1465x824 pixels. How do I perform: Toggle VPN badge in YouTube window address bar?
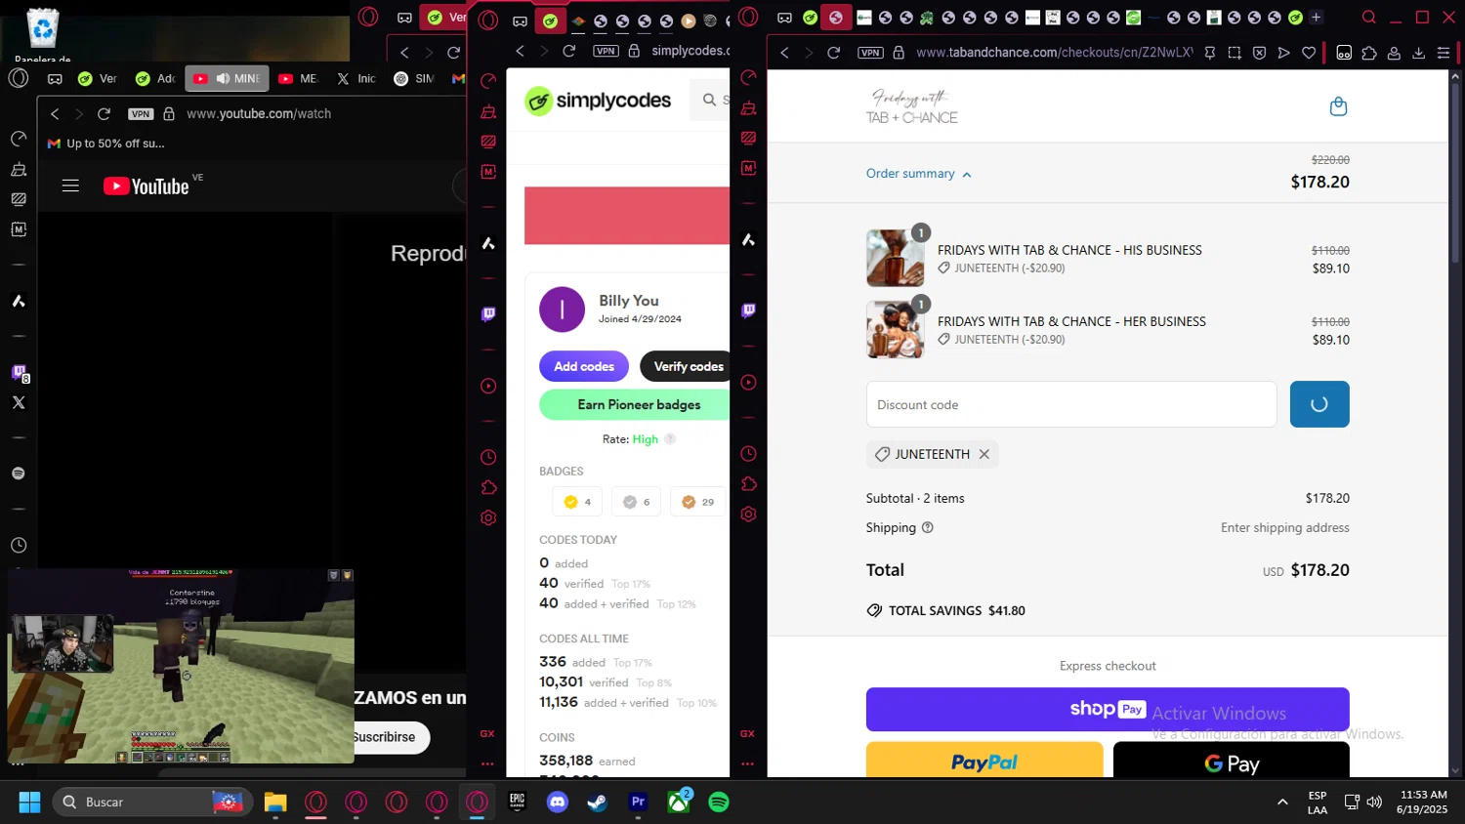(141, 114)
